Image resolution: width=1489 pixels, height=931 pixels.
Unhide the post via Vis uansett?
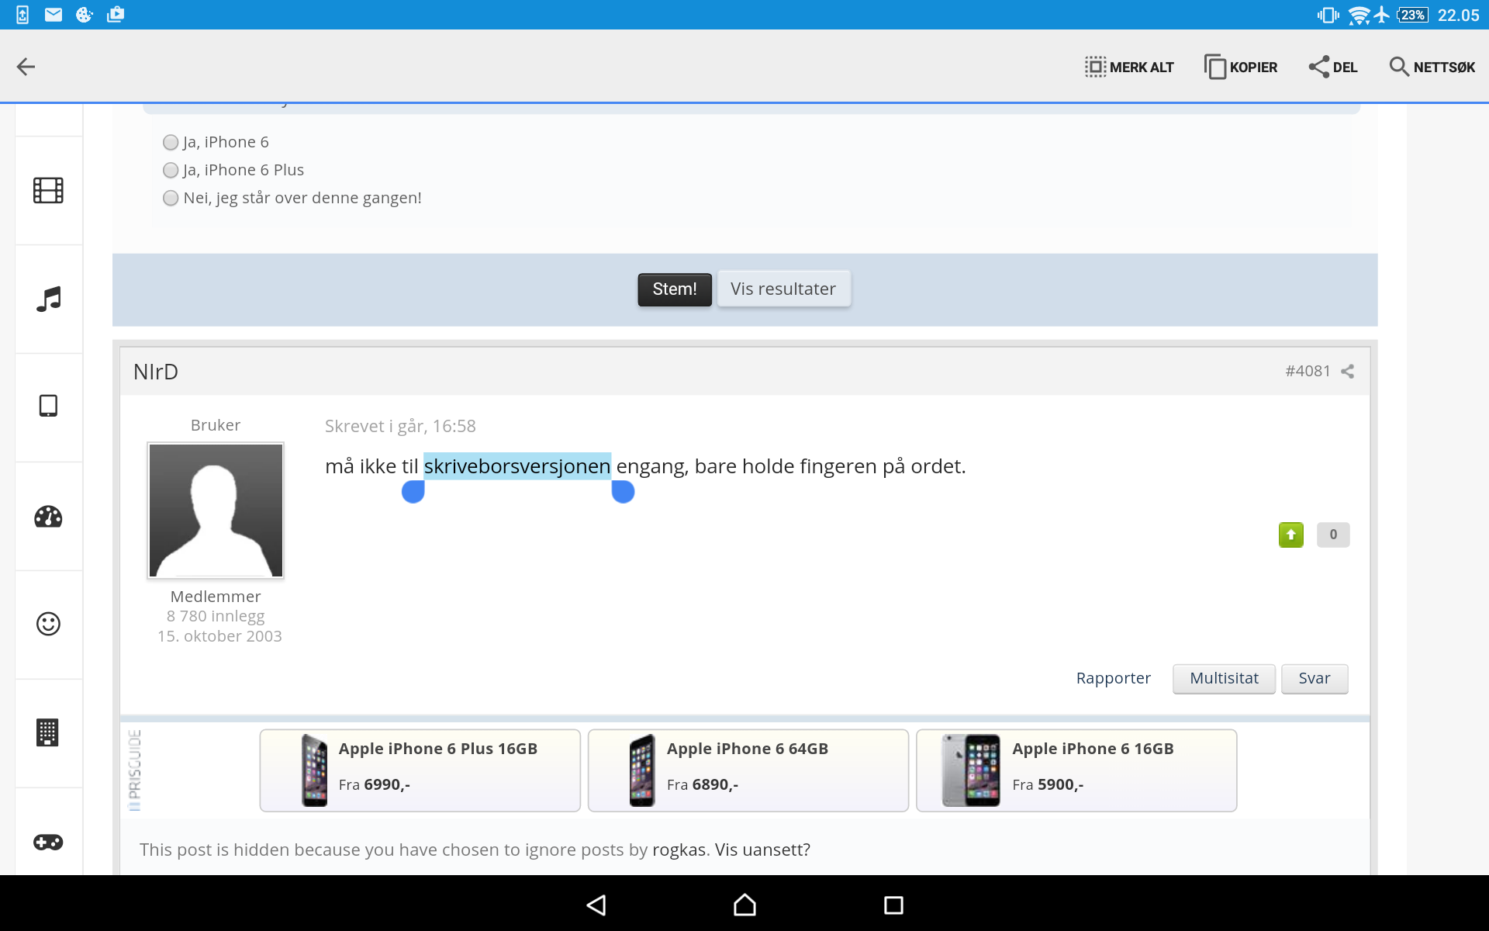click(762, 850)
